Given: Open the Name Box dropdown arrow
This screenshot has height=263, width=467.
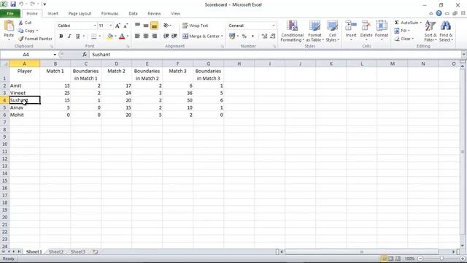Looking at the screenshot, I should [x=55, y=55].
